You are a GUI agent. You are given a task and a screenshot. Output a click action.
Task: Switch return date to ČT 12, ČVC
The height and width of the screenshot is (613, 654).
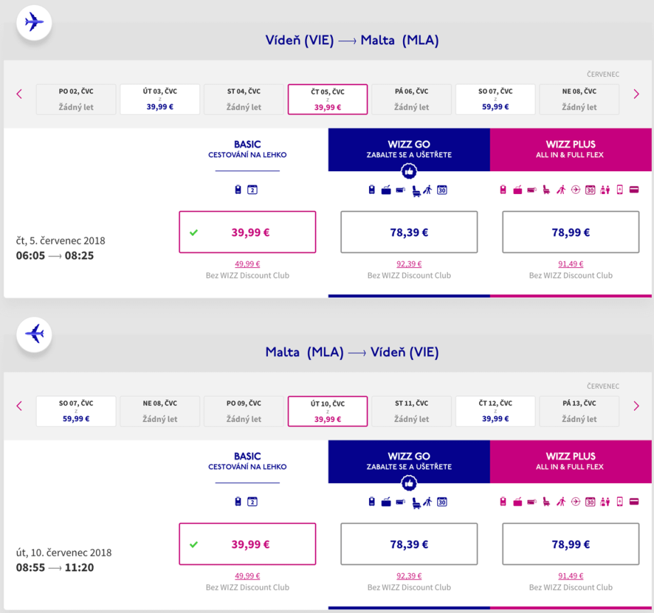495,411
